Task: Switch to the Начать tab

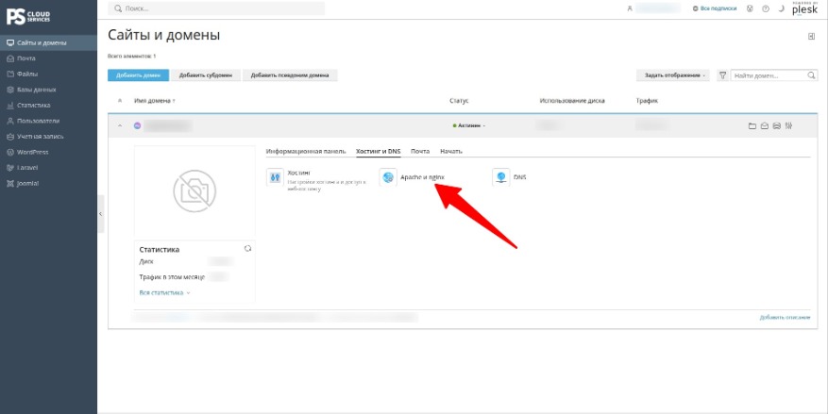Action: coord(451,152)
